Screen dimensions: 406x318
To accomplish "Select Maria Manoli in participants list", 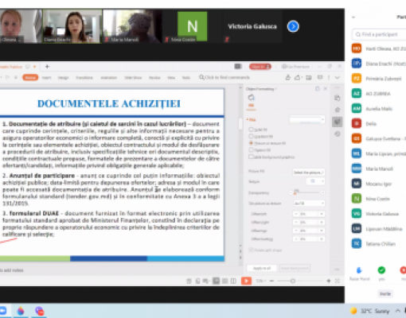I will (379, 169).
